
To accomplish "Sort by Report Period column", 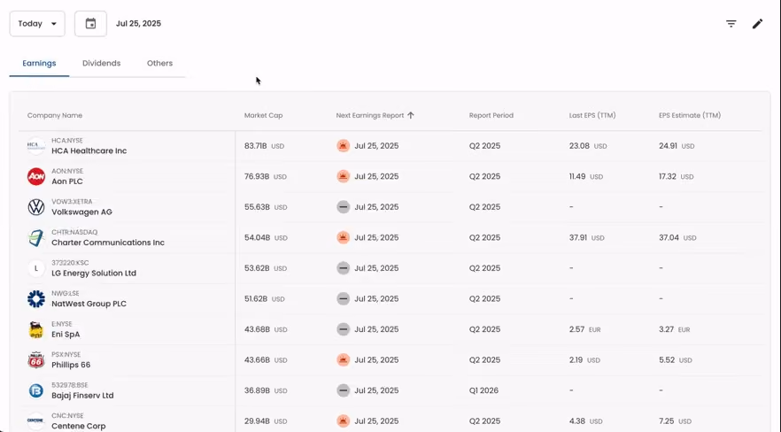I will pos(491,115).
